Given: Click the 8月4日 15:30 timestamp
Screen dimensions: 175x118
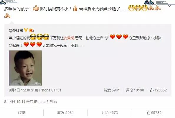Looking at the screenshot, I should (19, 90).
